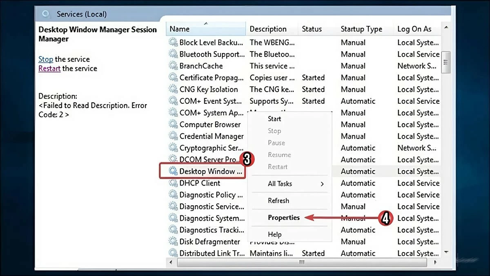Click the Stop the service link
The height and width of the screenshot is (276, 490).
(x=46, y=59)
